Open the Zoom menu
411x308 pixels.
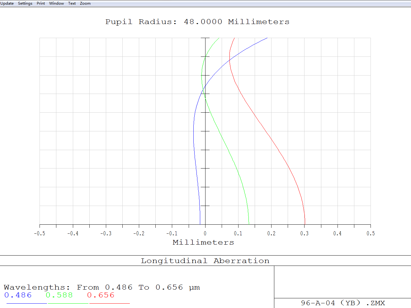pos(85,3)
